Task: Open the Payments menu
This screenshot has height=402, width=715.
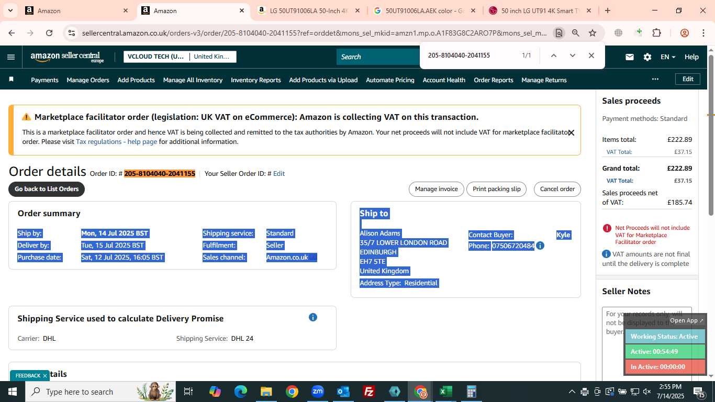Action: [44, 80]
